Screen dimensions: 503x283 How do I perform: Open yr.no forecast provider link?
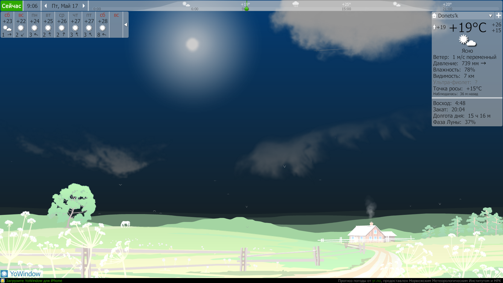click(376, 281)
